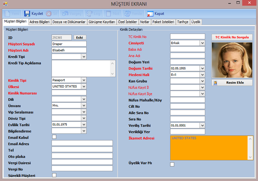Open the Nüfus Kayıt İlçe dropdown
The height and width of the screenshot is (181, 258).
202,94
